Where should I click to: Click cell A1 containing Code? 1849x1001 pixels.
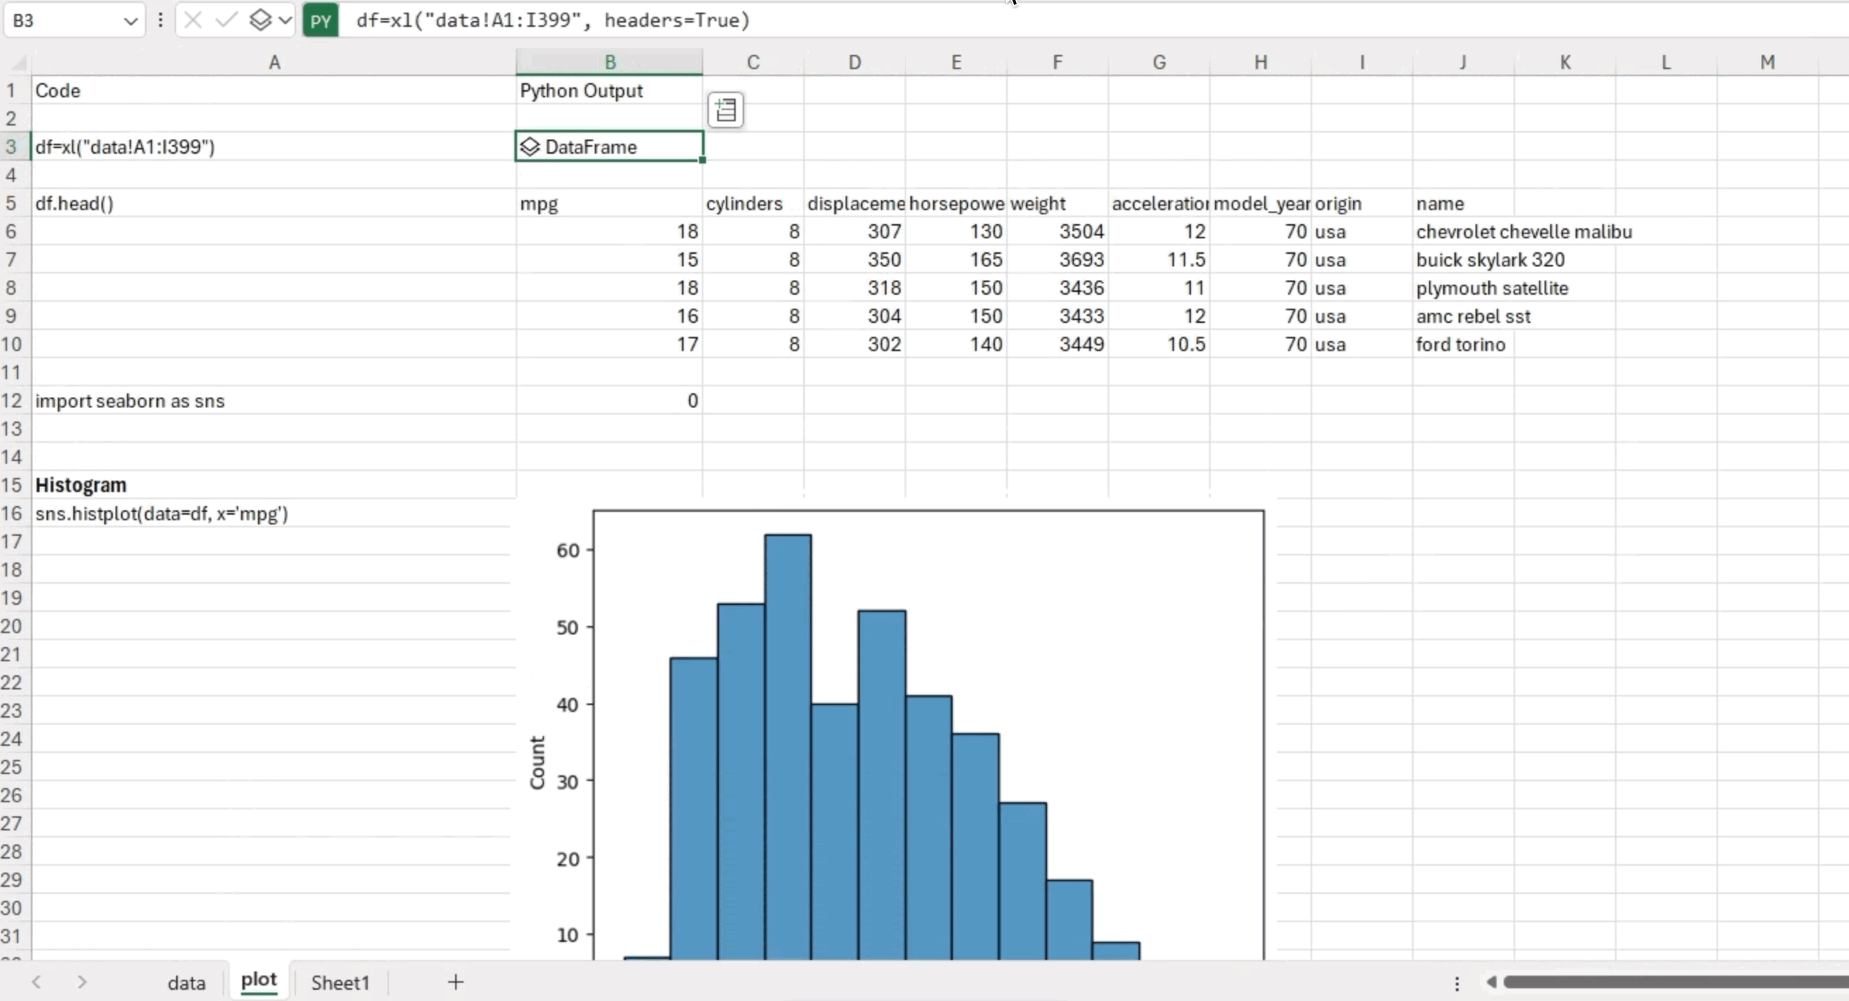[274, 90]
